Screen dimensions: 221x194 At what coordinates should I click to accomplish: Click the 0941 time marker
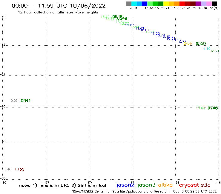click(26, 101)
